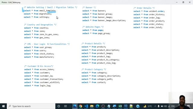Open Google Chrome from the taskbar
This screenshot has width=193, height=109.
tap(81, 106)
